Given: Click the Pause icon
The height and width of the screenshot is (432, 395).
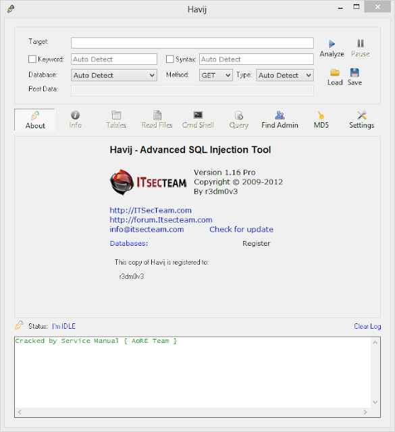Looking at the screenshot, I should coord(361,43).
